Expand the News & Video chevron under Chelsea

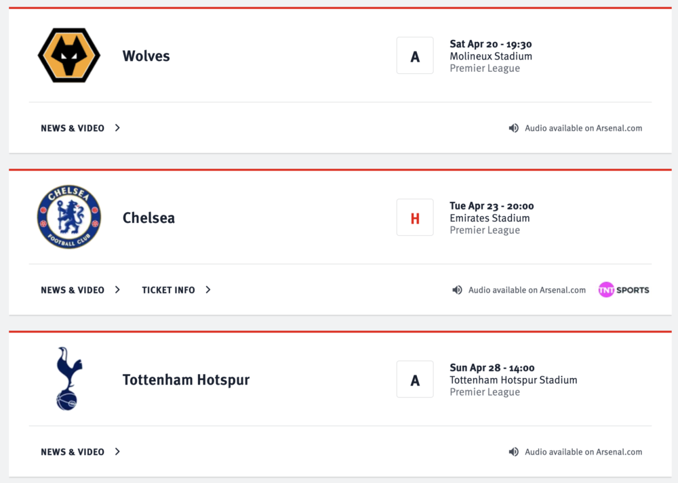pos(117,290)
